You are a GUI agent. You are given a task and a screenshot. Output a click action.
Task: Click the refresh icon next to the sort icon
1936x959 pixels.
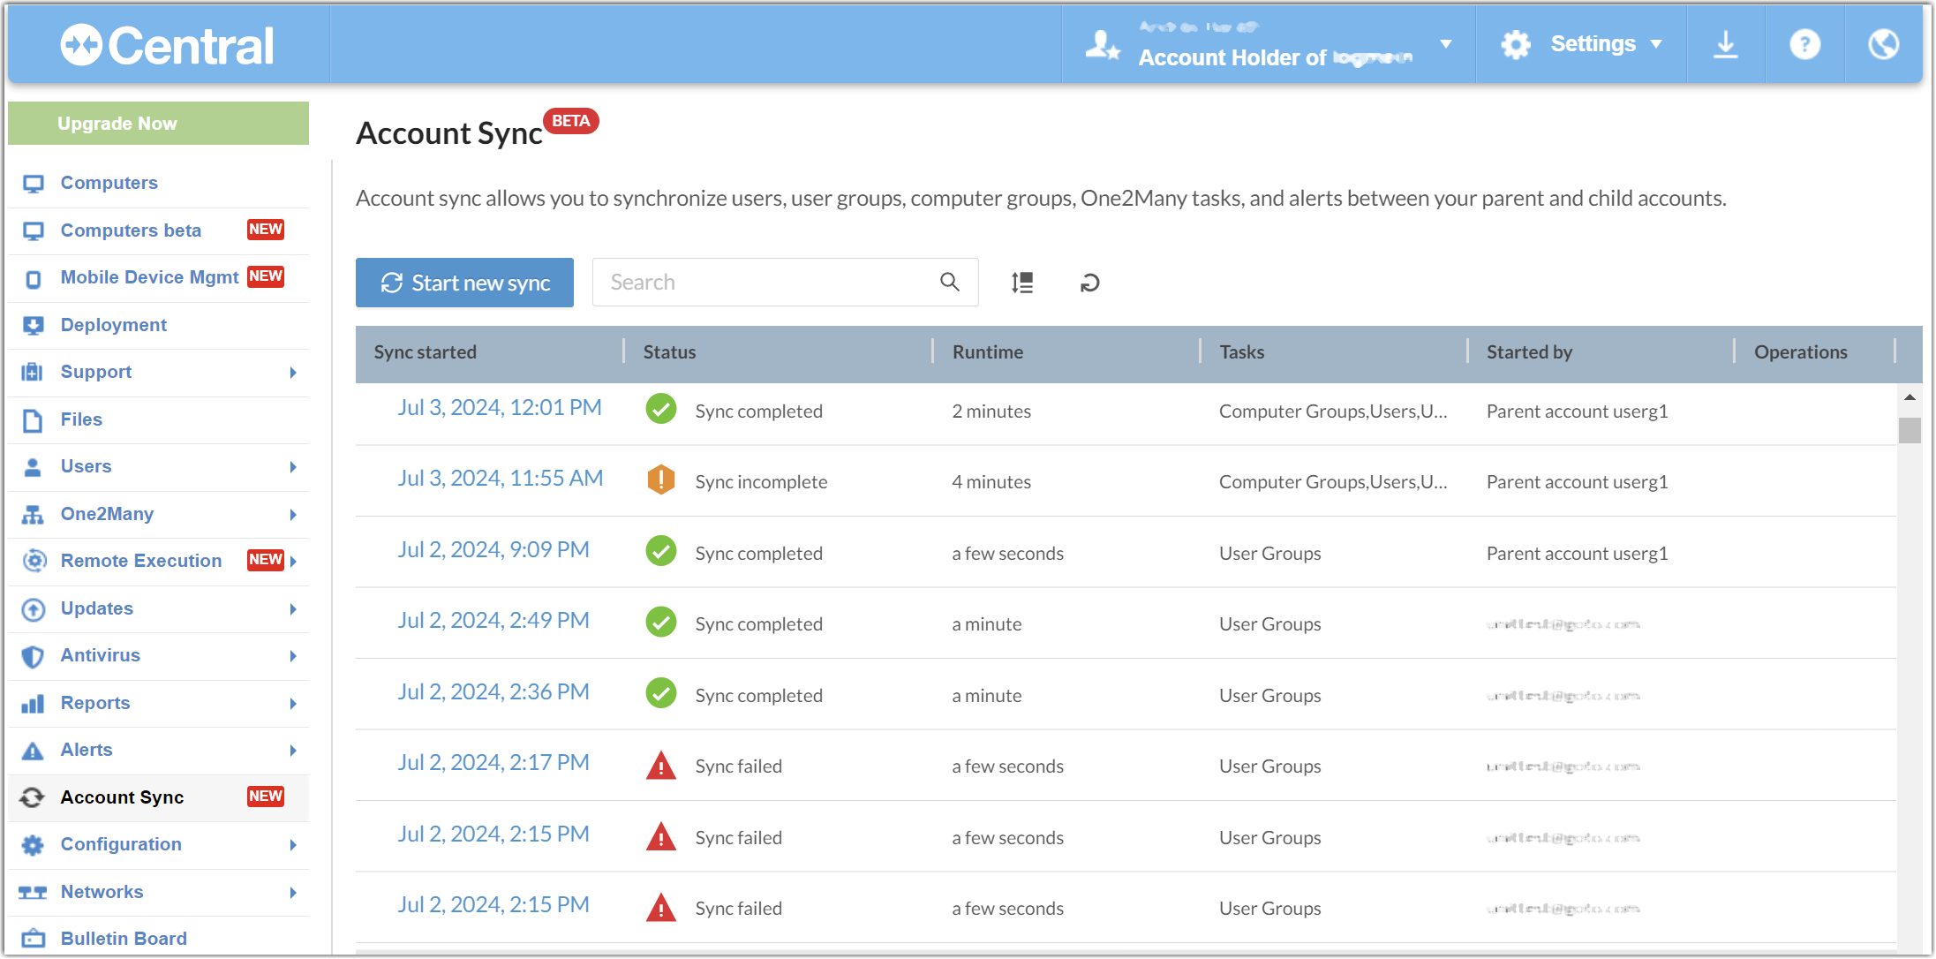tap(1089, 283)
